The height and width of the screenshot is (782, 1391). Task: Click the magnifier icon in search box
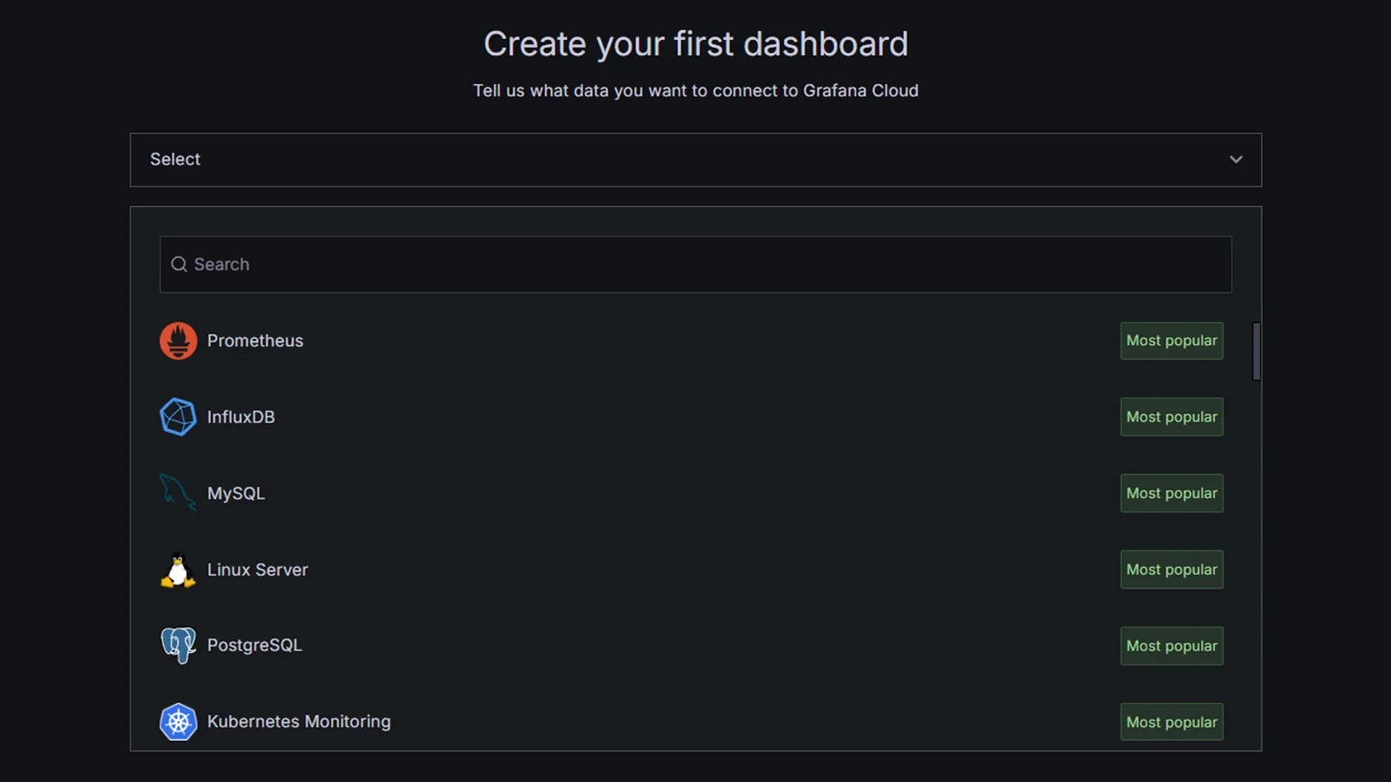(x=179, y=265)
